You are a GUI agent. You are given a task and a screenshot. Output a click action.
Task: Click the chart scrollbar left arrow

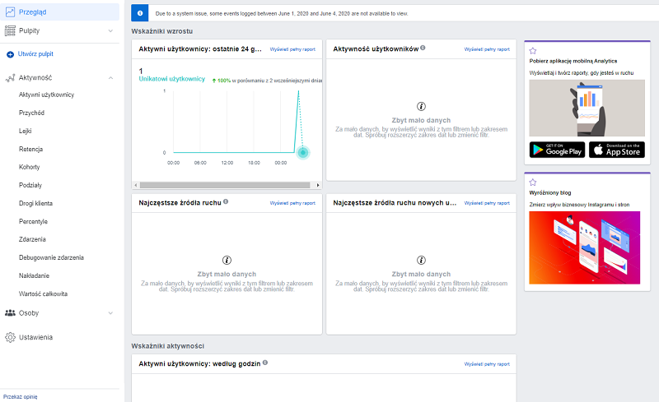click(136, 185)
